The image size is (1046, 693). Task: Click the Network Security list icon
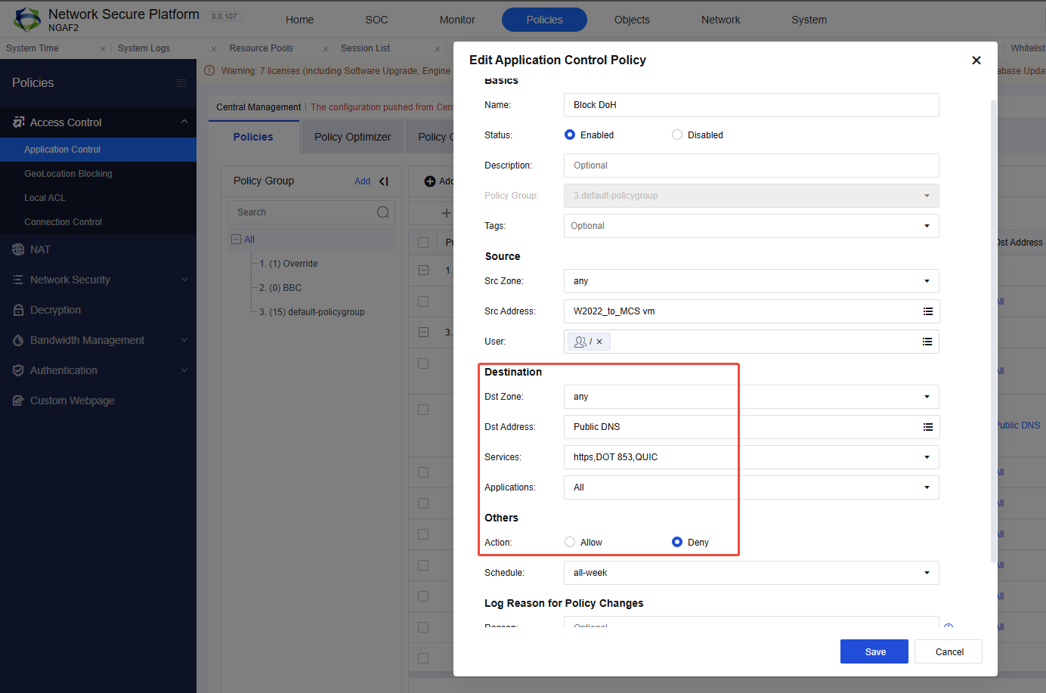18,280
